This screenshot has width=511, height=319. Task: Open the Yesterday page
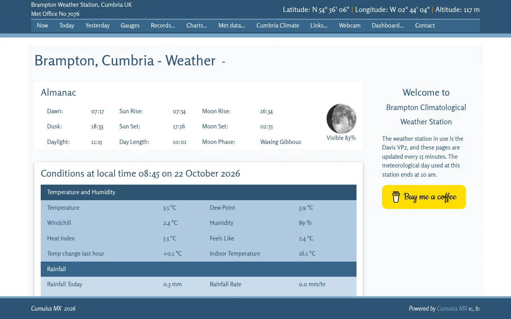pos(97,26)
